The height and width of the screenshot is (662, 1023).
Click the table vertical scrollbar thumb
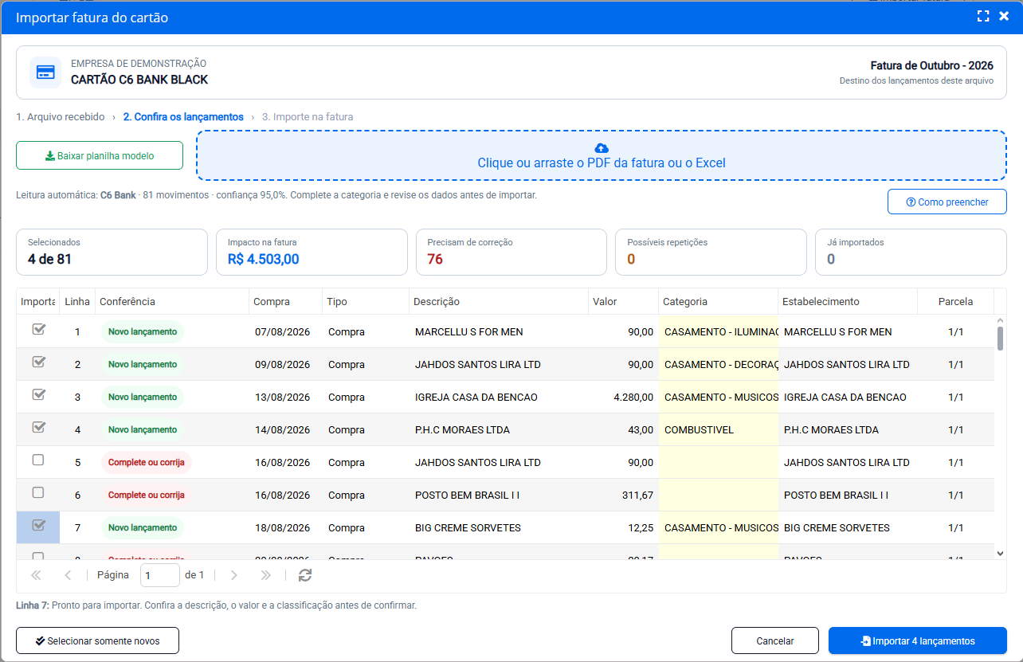tap(1000, 338)
